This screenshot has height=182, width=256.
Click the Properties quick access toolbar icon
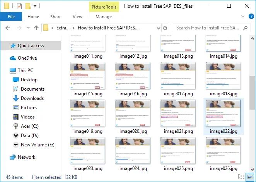pos(19,6)
